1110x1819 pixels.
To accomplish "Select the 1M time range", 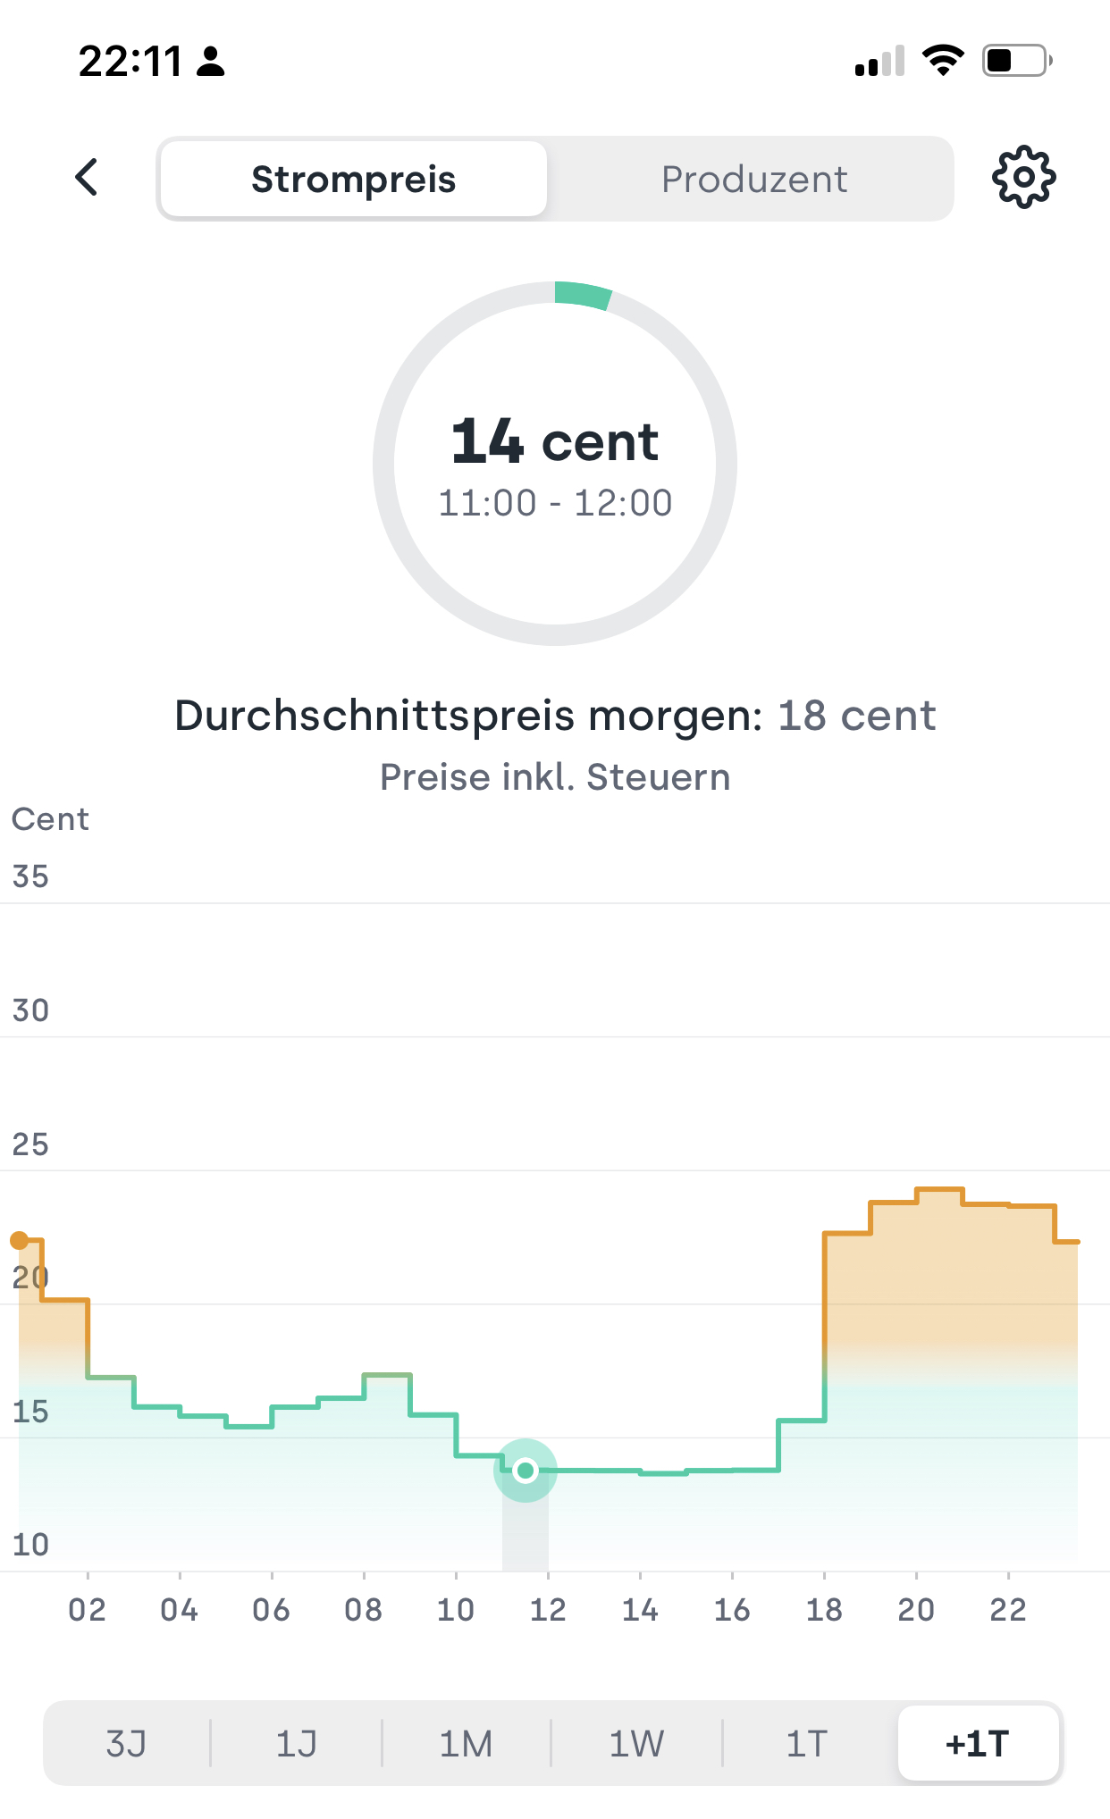I will click(466, 1743).
